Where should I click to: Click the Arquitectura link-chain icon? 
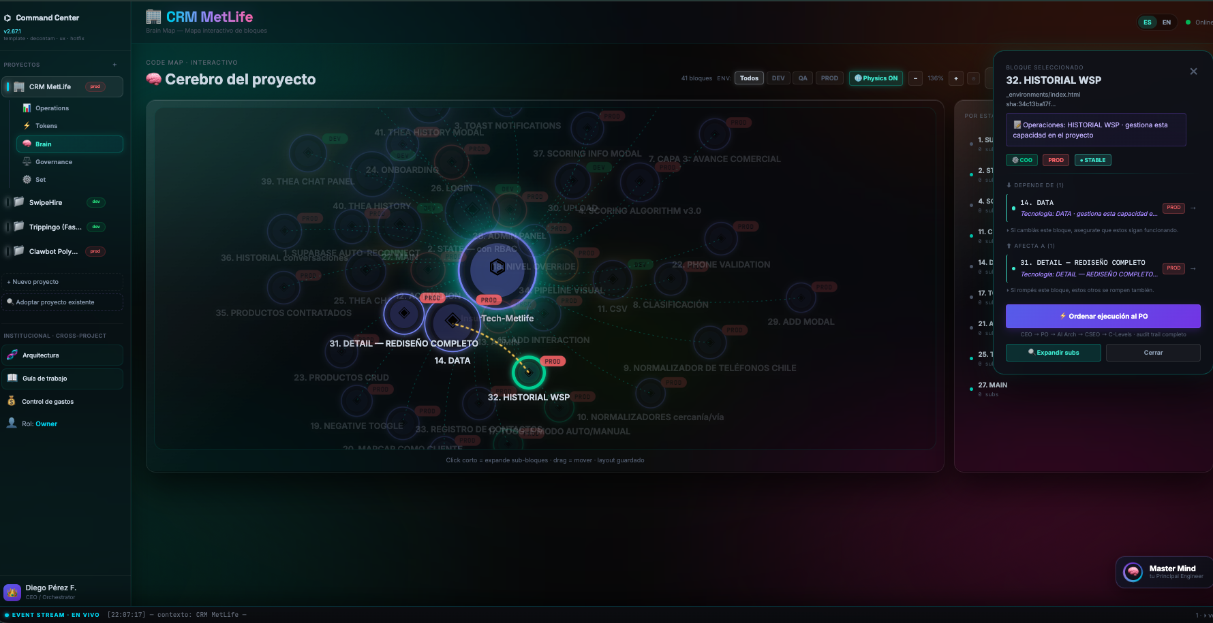(x=12, y=355)
